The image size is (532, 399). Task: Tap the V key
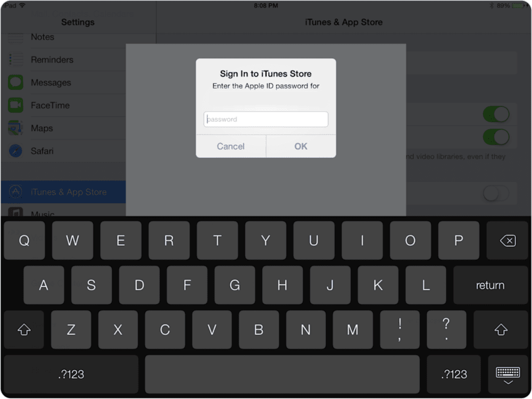[212, 329]
